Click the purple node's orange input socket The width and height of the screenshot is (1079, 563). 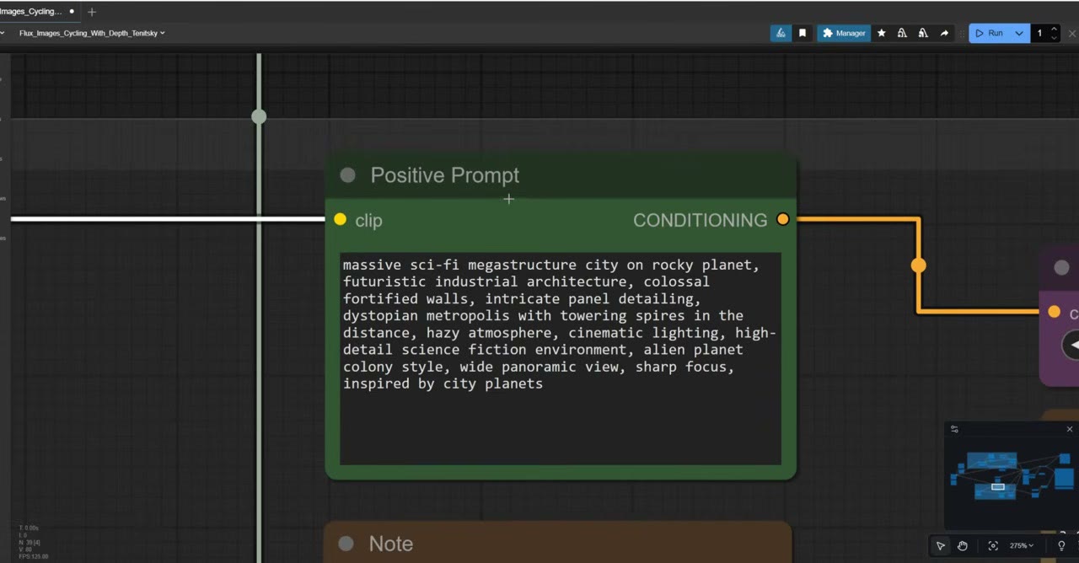click(1054, 312)
